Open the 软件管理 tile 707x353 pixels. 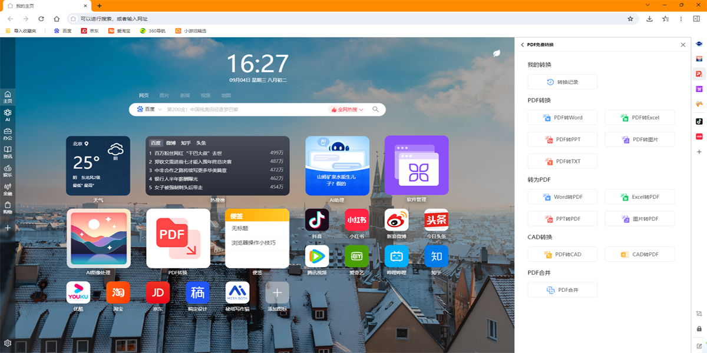(x=417, y=165)
